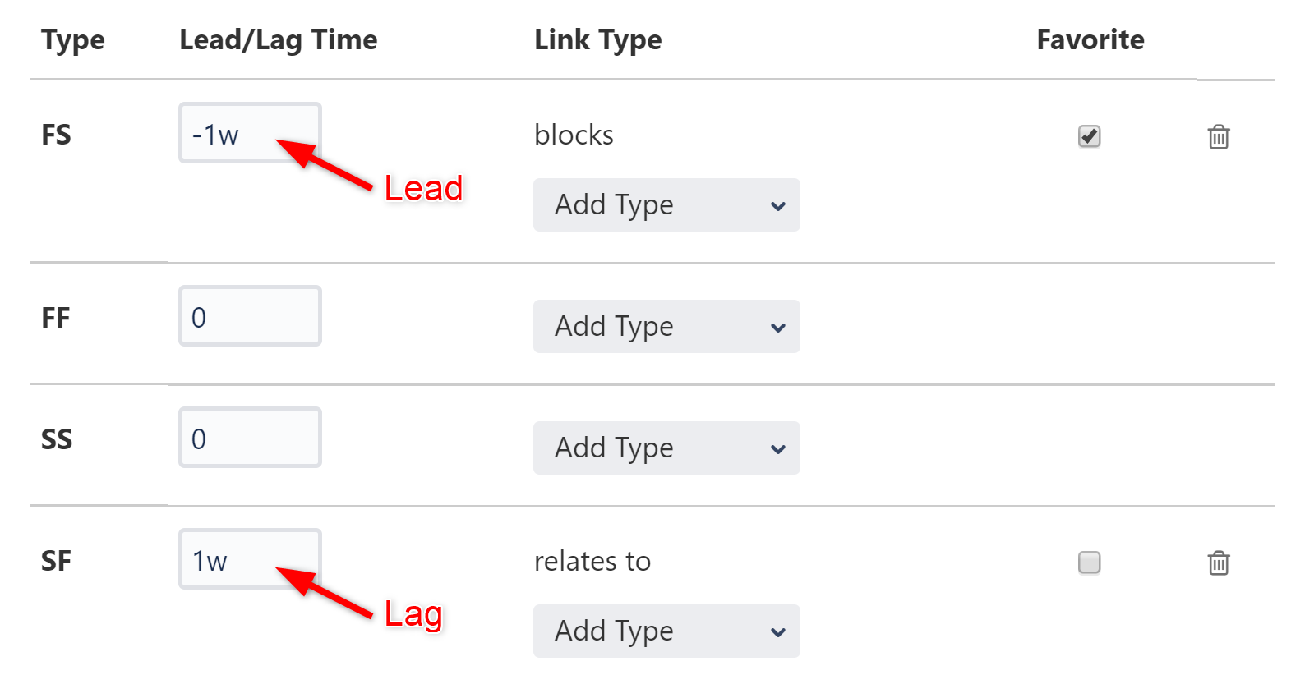This screenshot has width=1291, height=675.
Task: Open the Add Type dropdown in the SS row
Action: 666,448
